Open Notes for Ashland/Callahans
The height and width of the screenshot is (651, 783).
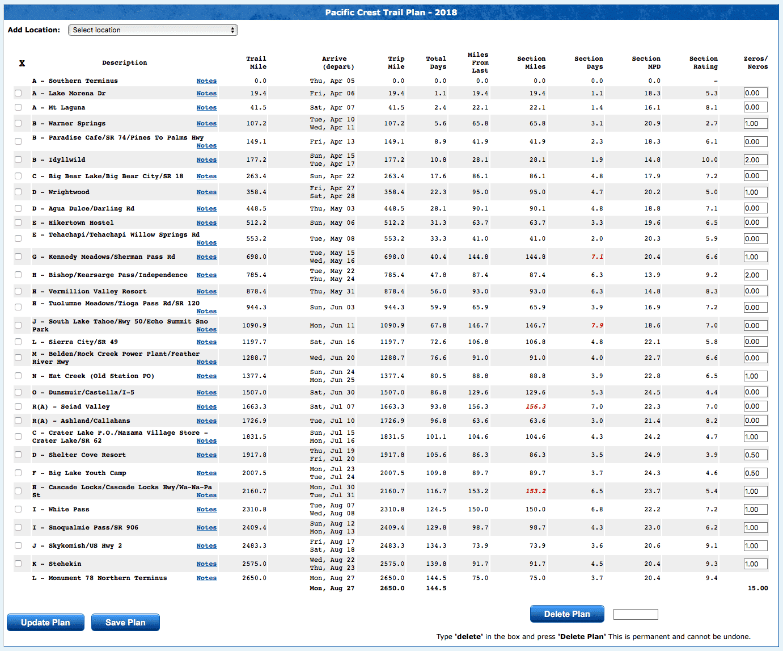click(x=206, y=421)
